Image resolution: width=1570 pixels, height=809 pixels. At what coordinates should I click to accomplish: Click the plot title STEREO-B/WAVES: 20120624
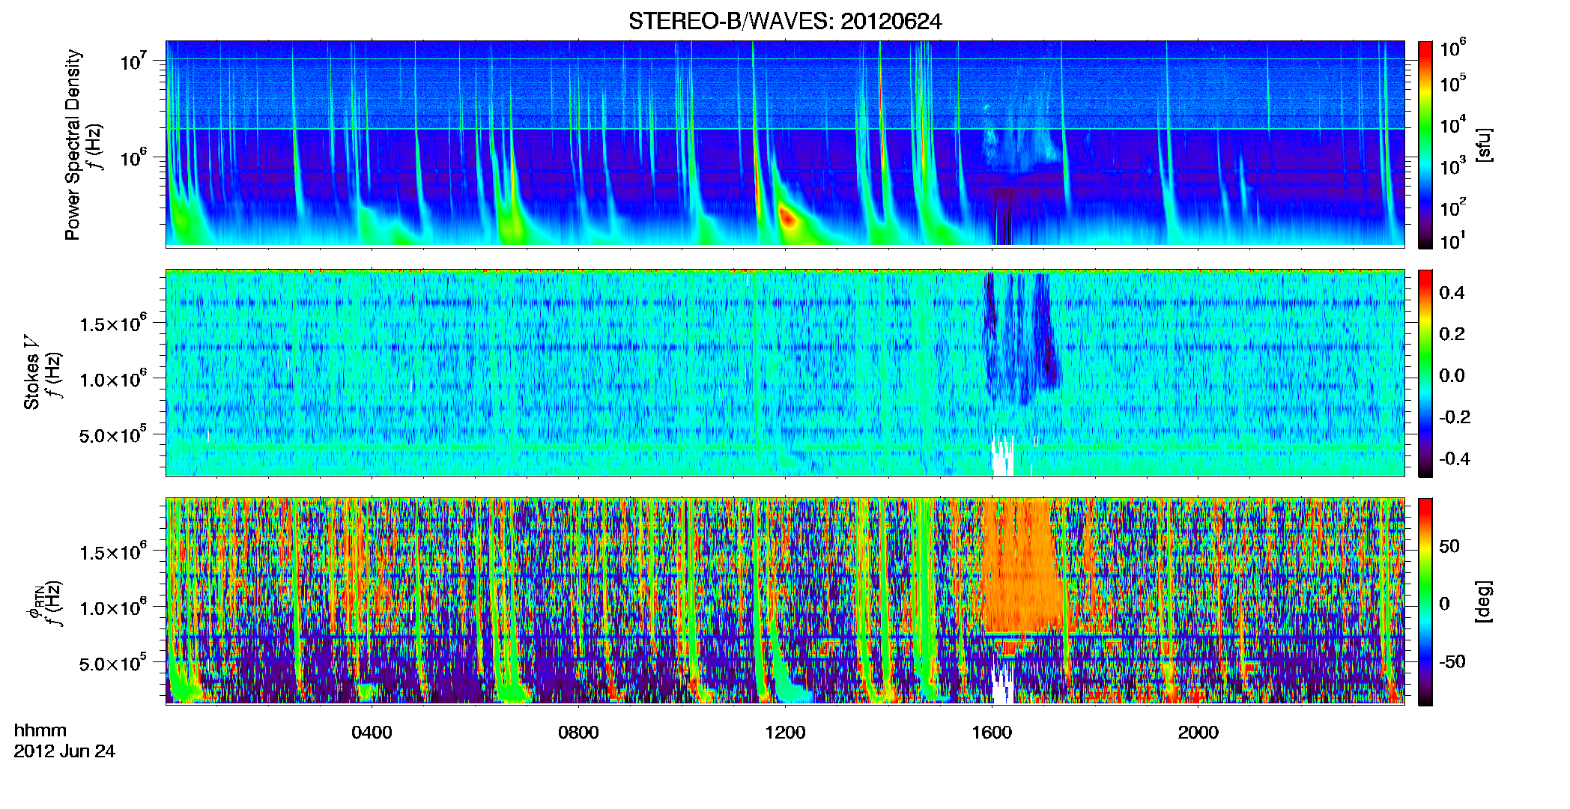pyautogui.click(x=784, y=21)
